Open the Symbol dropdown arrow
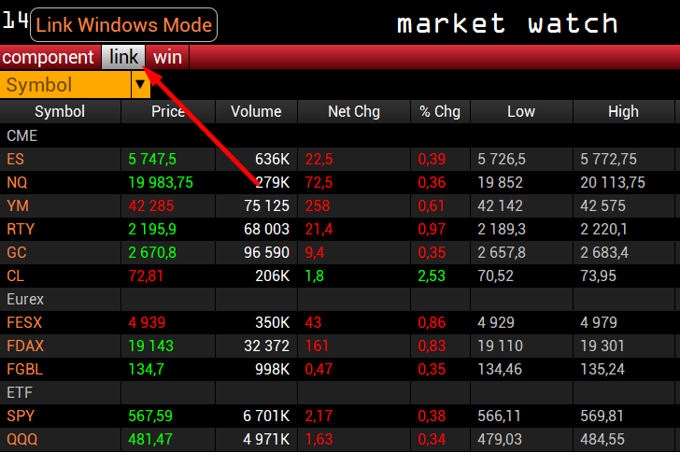The width and height of the screenshot is (680, 452). click(141, 85)
